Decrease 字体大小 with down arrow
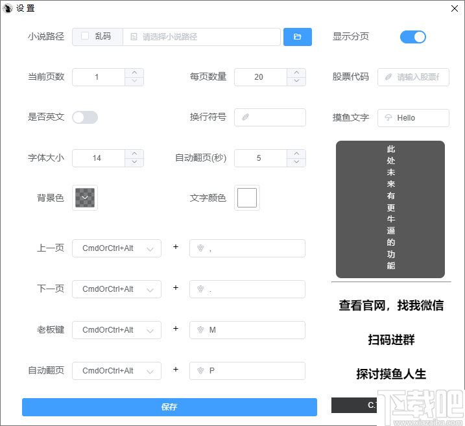 coord(134,162)
